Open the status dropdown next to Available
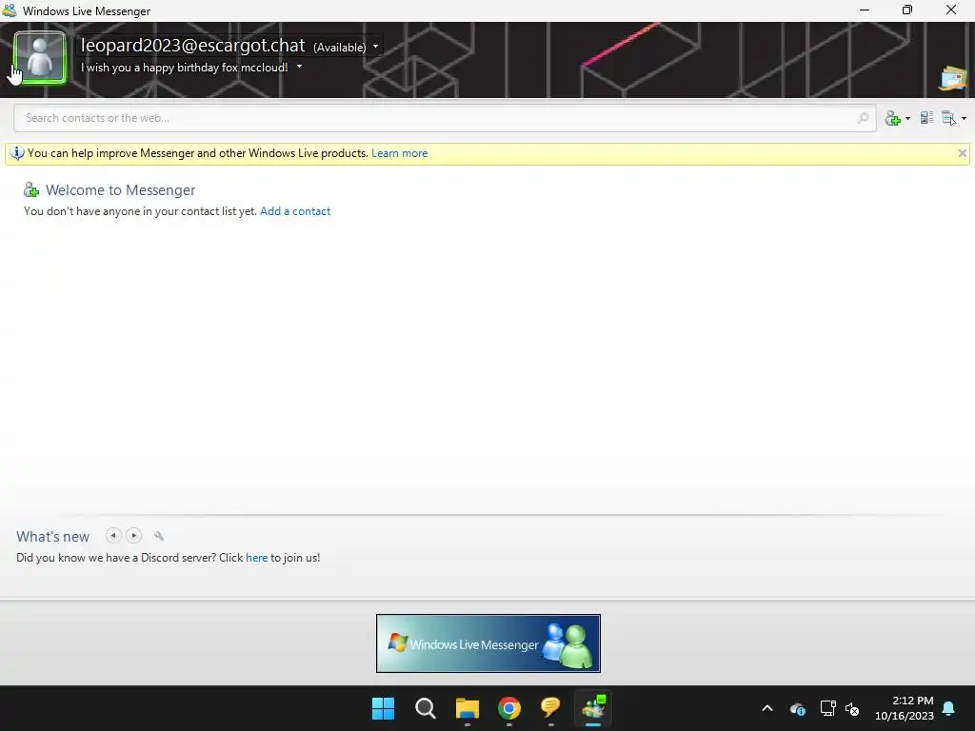The height and width of the screenshot is (731, 975). (375, 47)
